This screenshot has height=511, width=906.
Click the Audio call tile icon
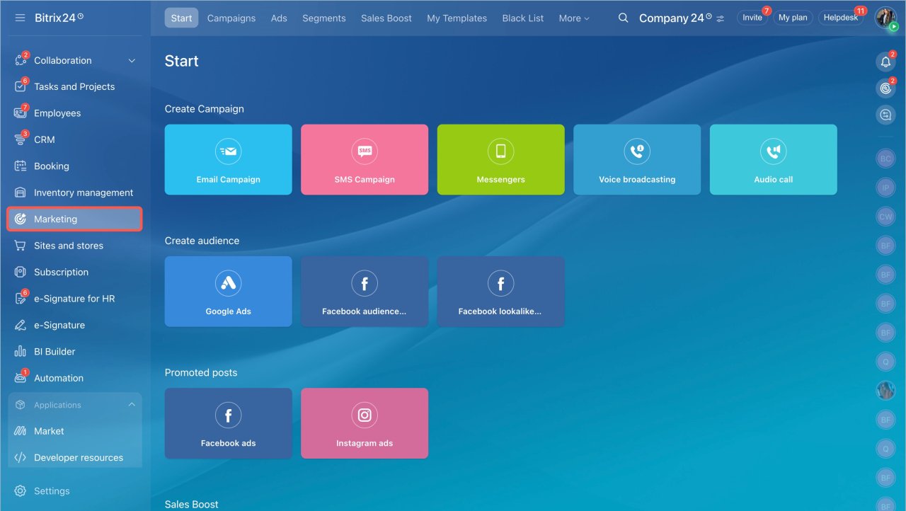(773, 151)
